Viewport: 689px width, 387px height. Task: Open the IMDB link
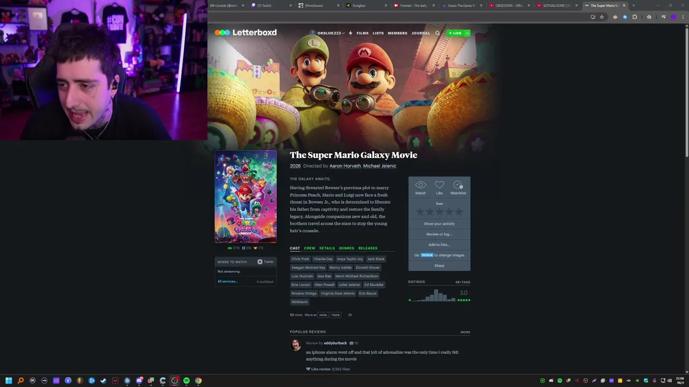pyautogui.click(x=323, y=315)
